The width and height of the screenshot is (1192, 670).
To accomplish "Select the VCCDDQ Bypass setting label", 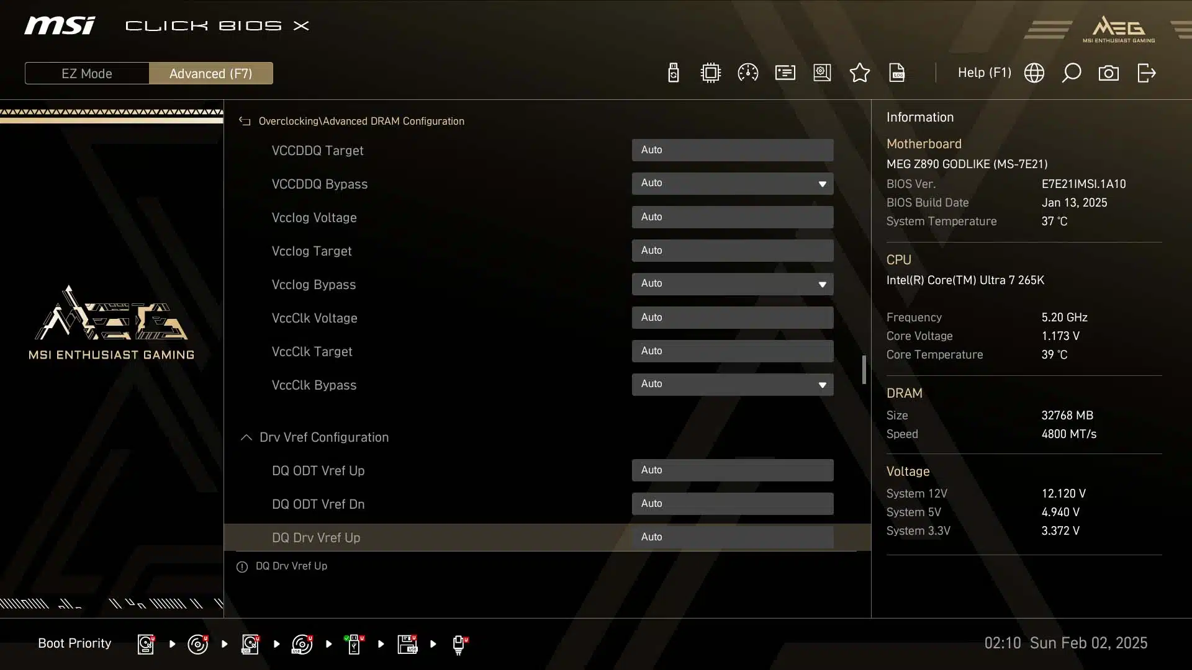I will 320,184.
